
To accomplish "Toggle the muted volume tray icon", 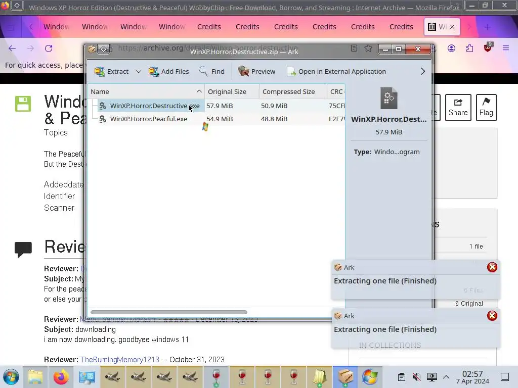I will [x=417, y=377].
